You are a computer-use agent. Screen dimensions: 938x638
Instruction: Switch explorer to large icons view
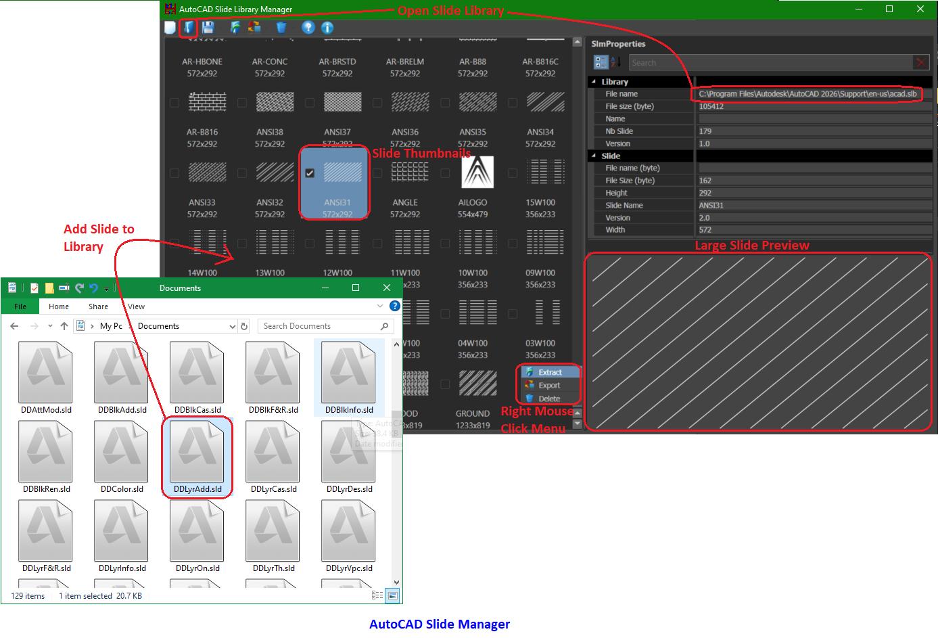click(392, 596)
